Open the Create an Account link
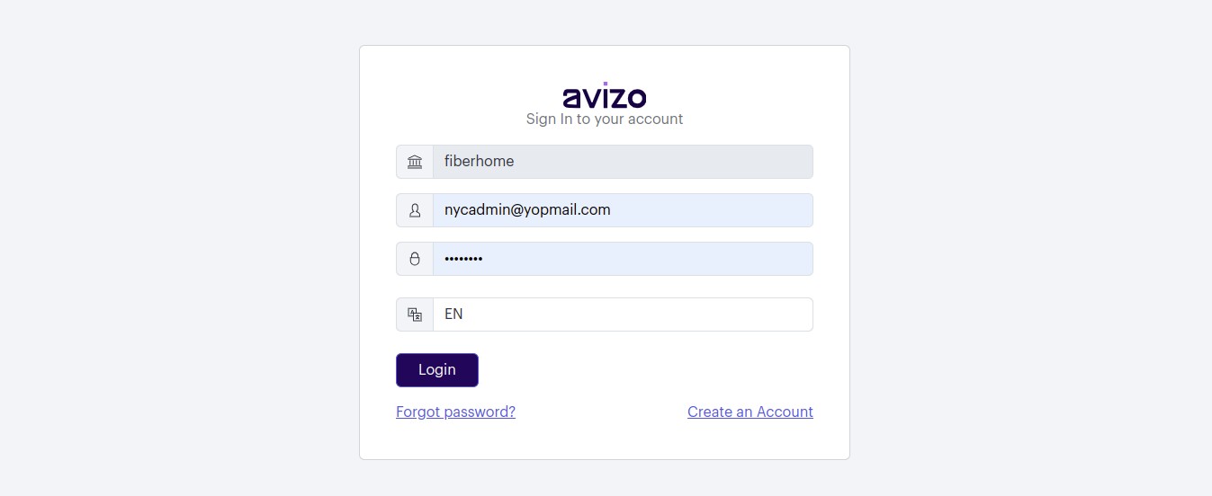1212x496 pixels. click(750, 412)
